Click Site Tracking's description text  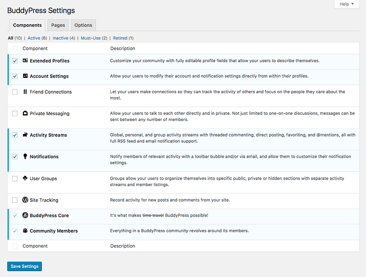(x=170, y=200)
